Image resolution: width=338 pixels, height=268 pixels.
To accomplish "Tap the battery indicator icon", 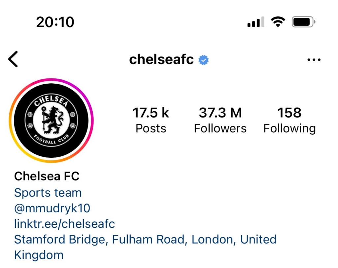I will [303, 22].
